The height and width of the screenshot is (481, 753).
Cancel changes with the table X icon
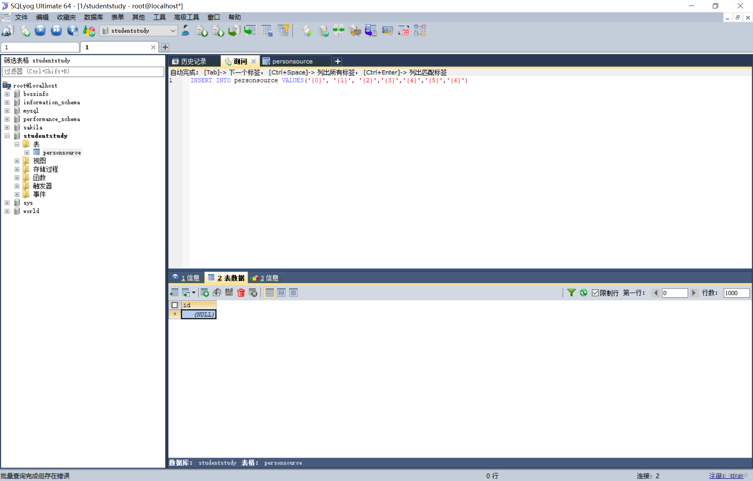coord(253,293)
